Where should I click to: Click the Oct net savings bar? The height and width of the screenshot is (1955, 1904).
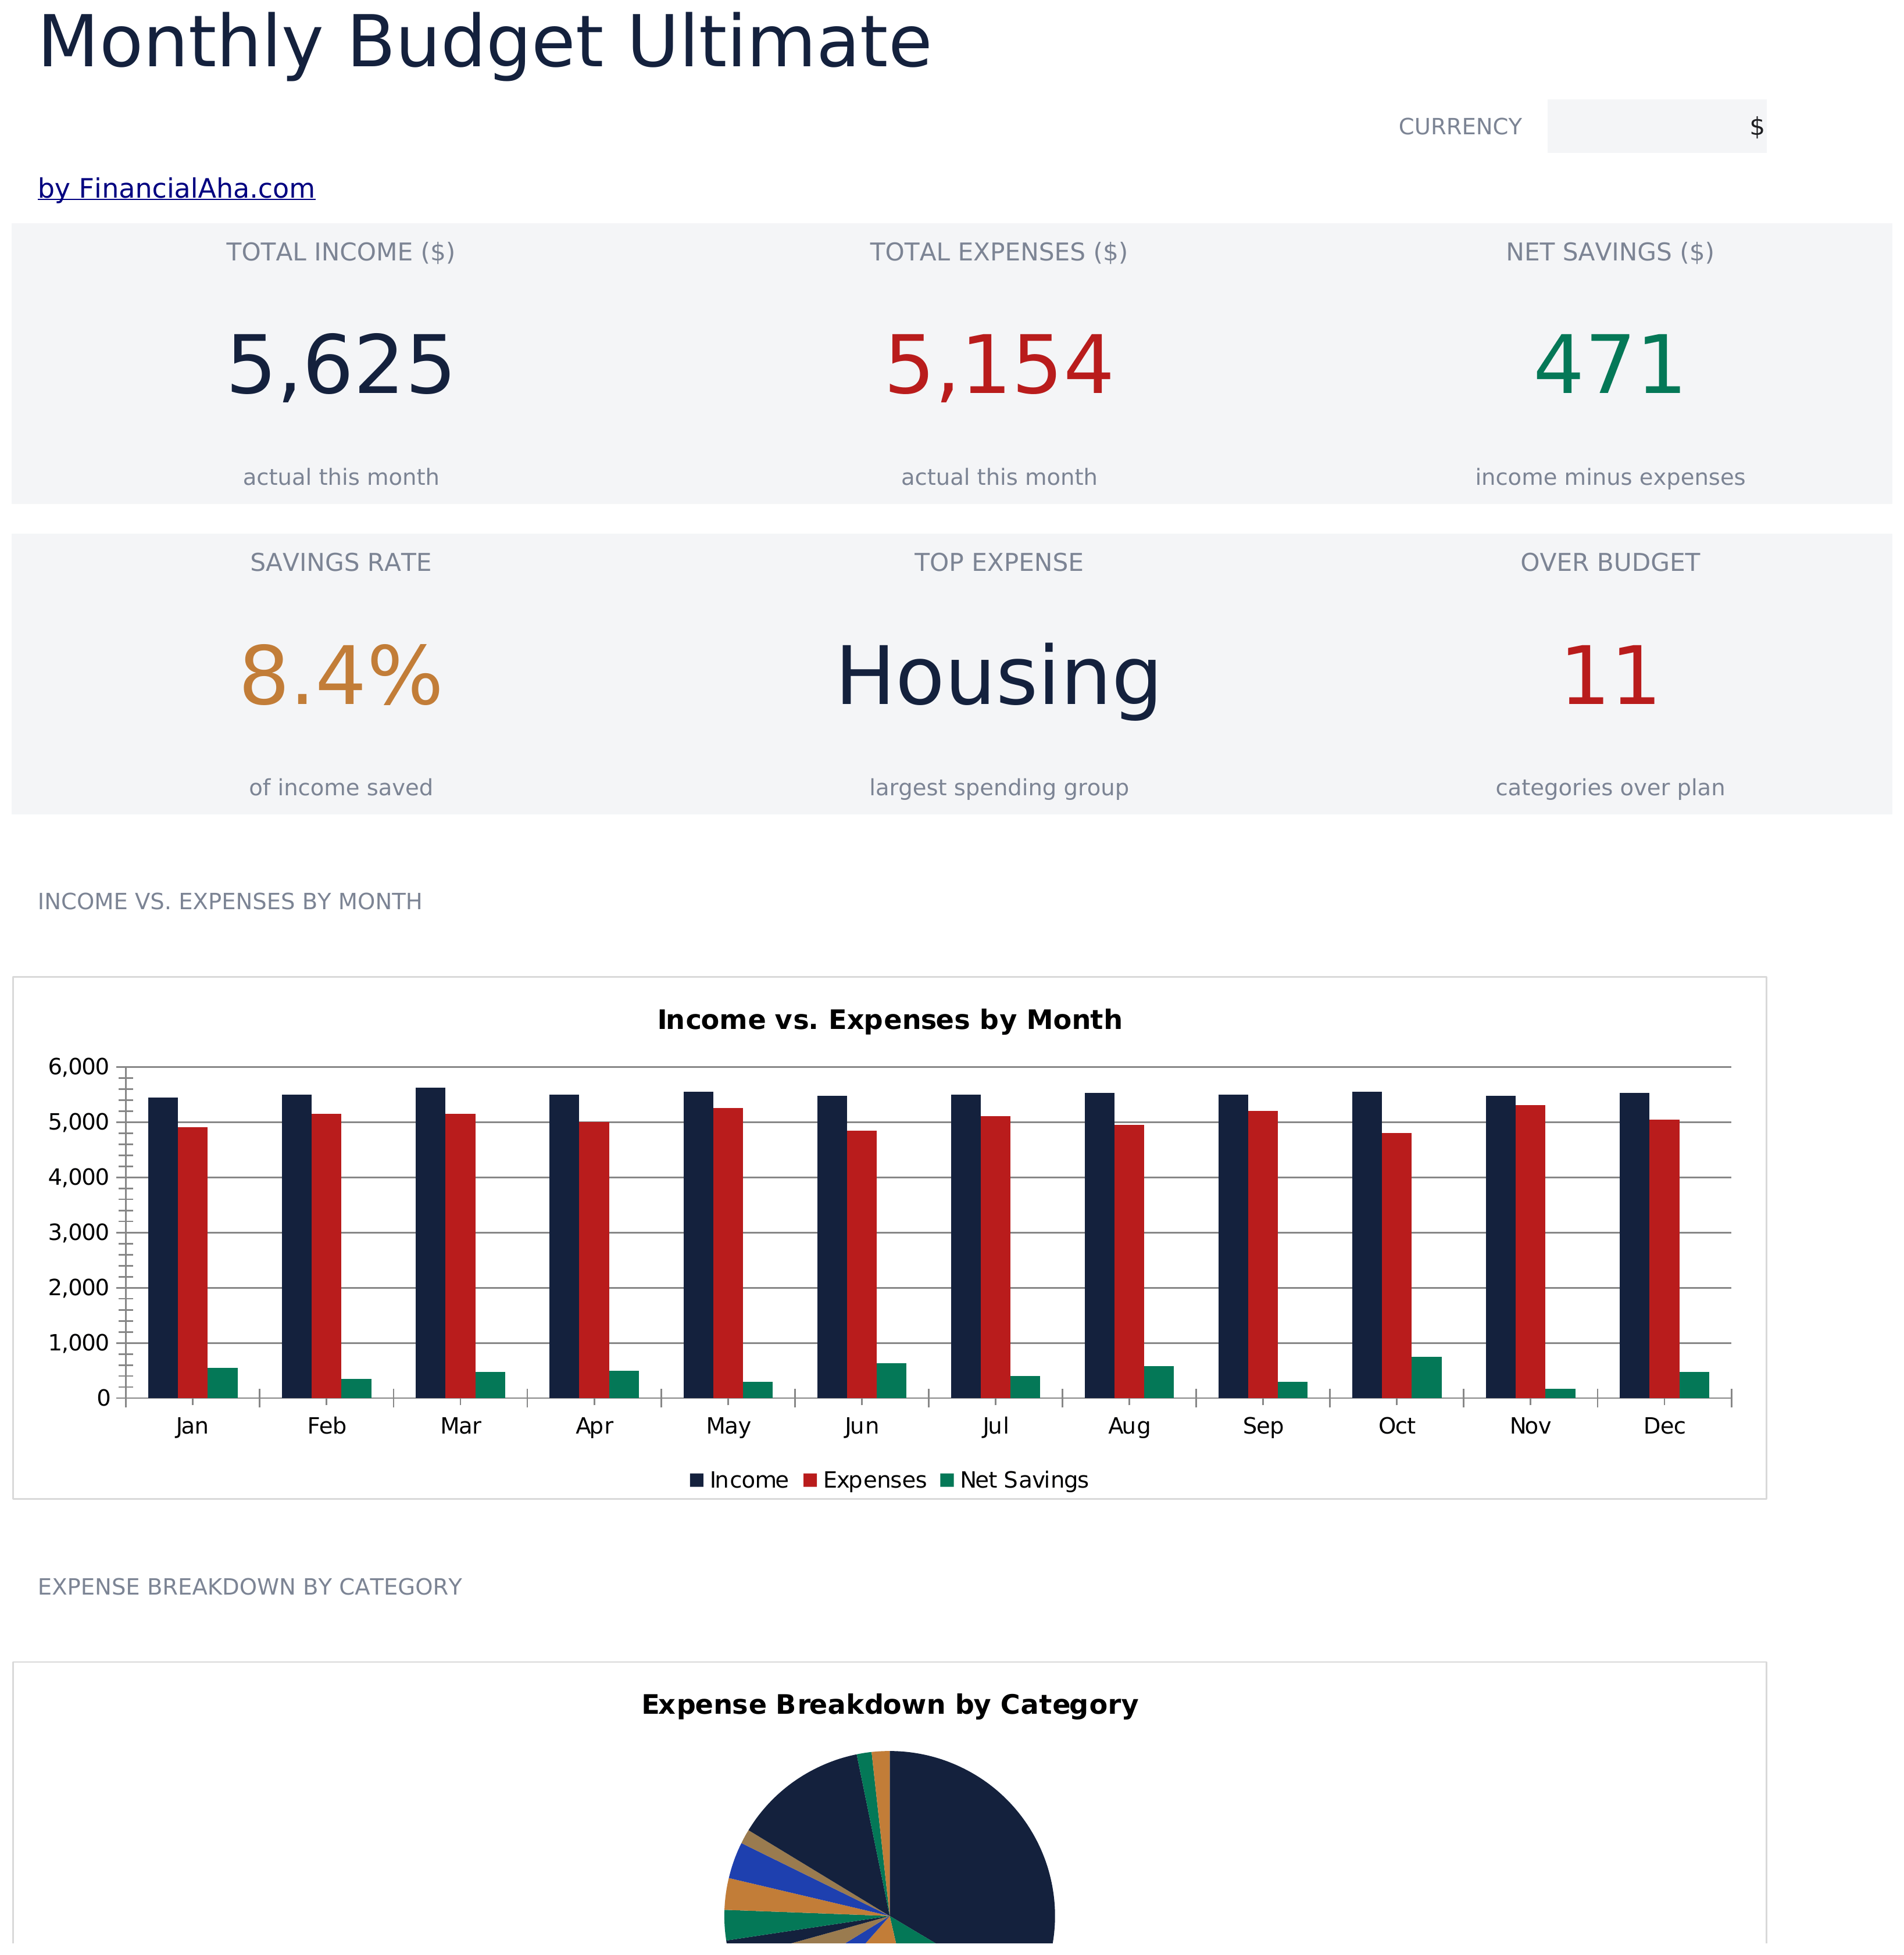point(1426,1377)
